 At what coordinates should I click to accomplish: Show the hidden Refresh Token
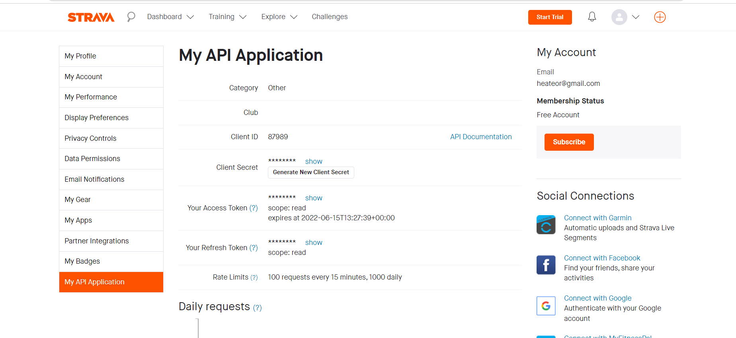coord(314,243)
